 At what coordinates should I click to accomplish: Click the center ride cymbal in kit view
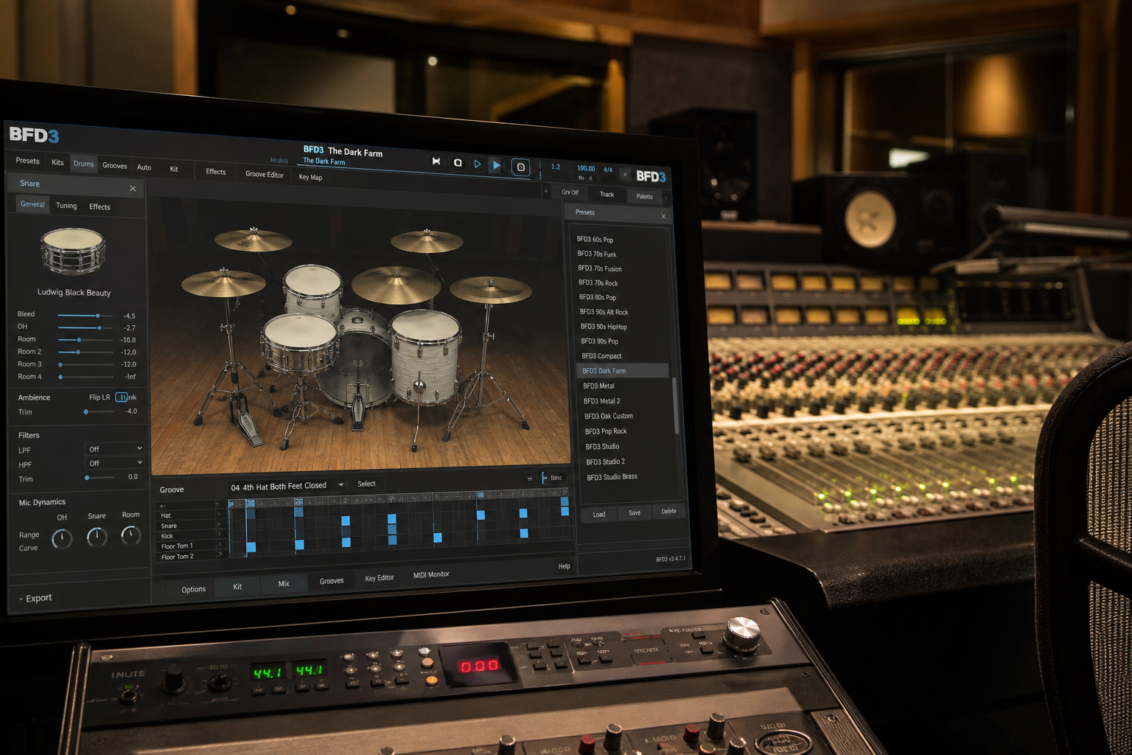396,285
